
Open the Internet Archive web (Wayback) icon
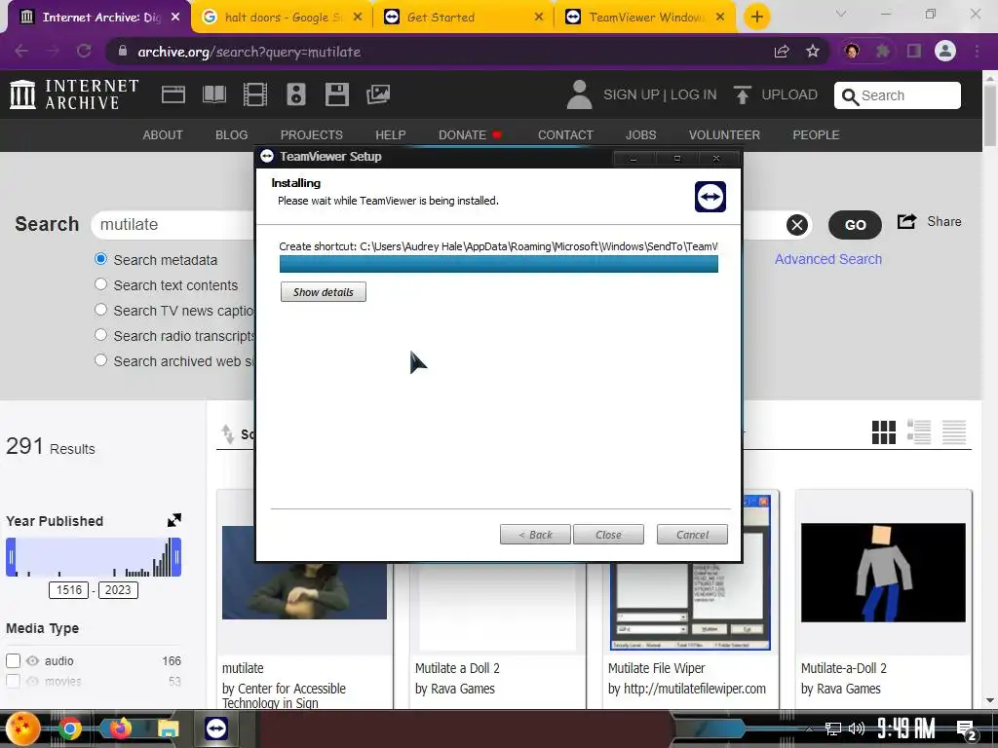point(173,94)
